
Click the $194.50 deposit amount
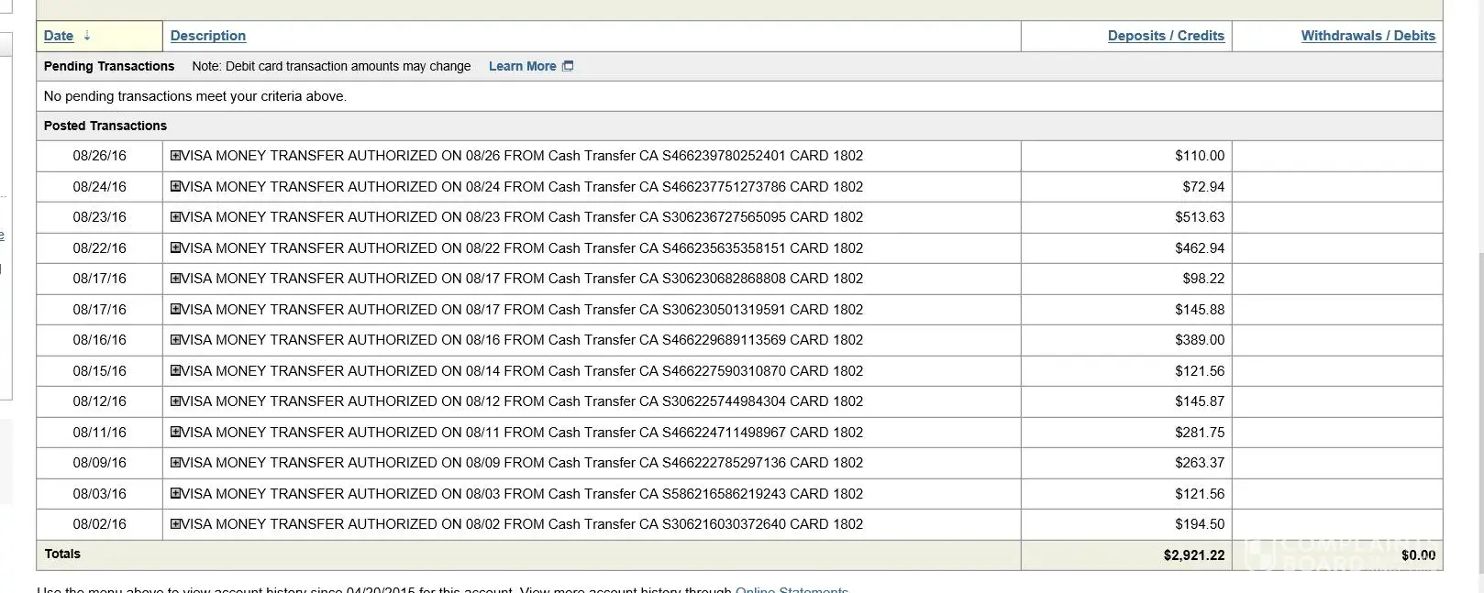click(1200, 524)
